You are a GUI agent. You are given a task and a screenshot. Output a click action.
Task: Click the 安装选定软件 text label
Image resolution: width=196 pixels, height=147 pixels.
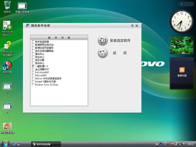[120, 40]
